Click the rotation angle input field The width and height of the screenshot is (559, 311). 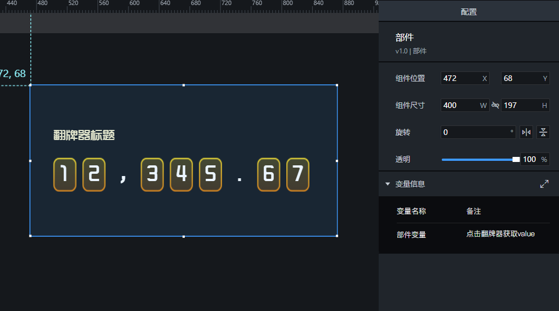[475, 132]
